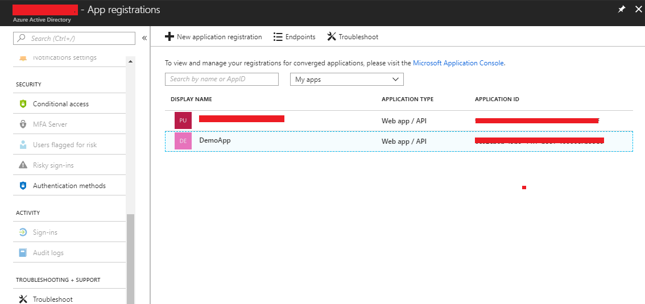Select Audit logs in sidebar
This screenshot has height=304, width=645.
tap(48, 253)
